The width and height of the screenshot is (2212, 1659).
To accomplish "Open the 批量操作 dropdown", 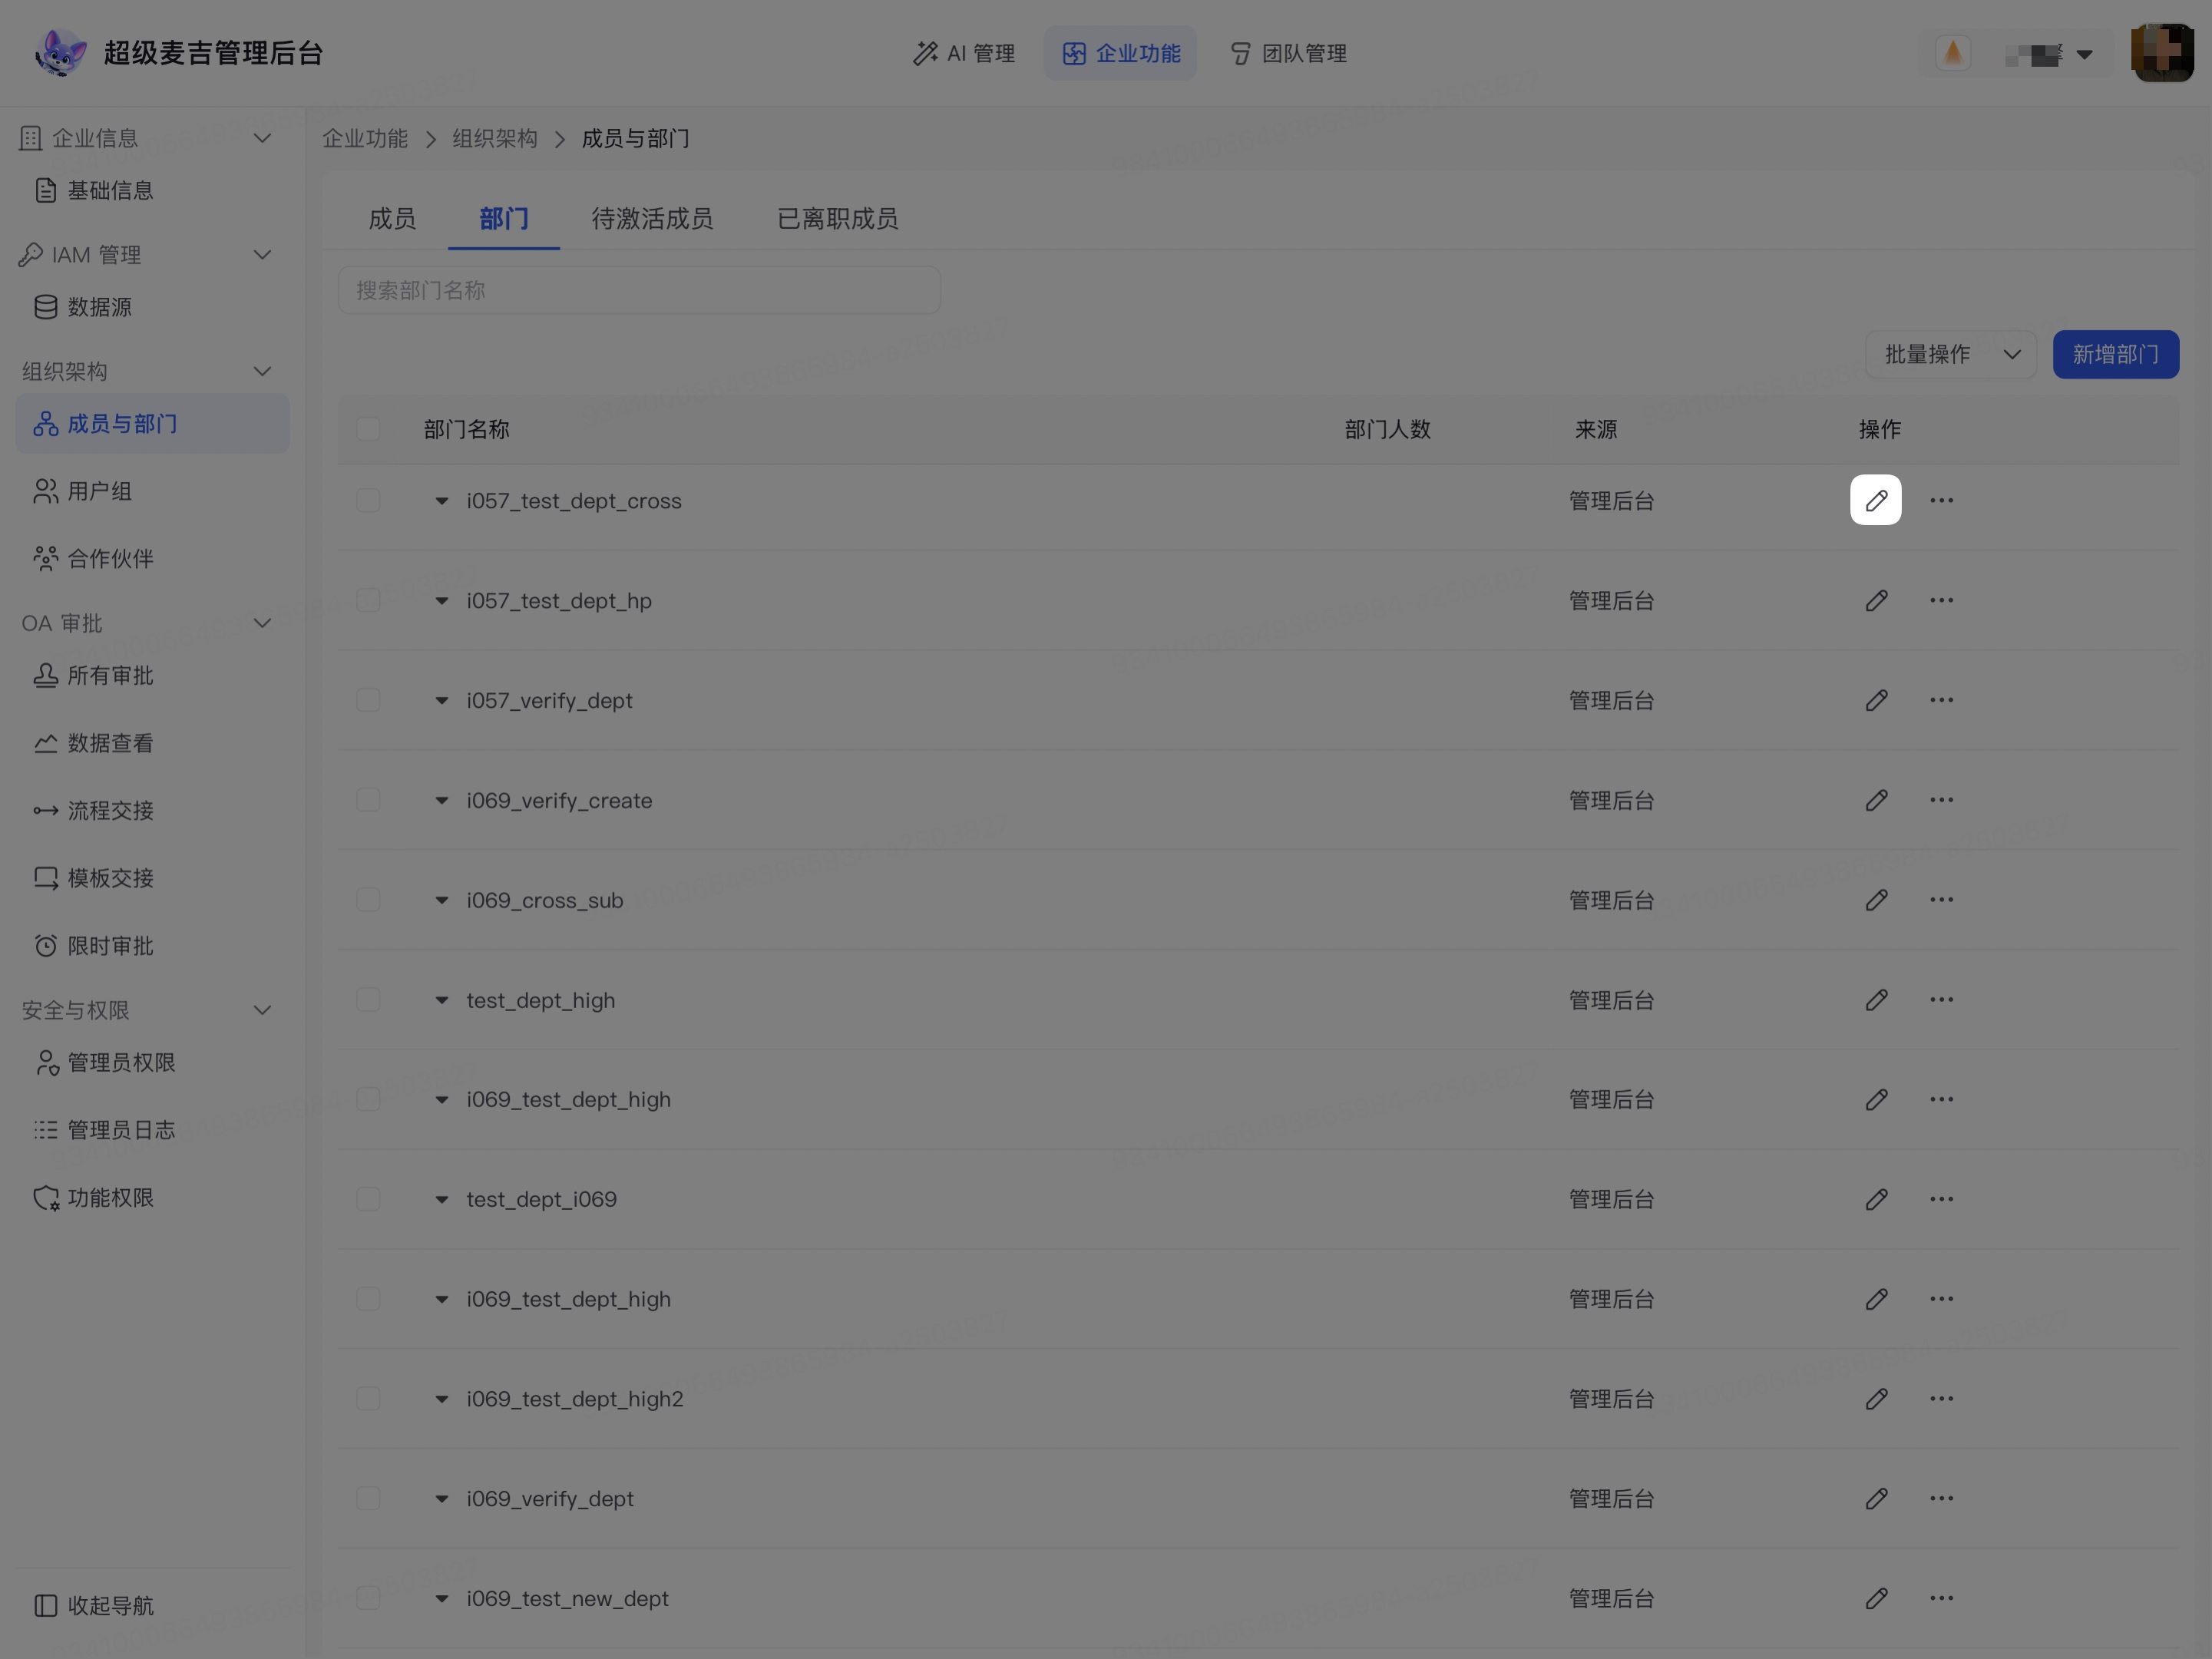I will [x=1950, y=354].
